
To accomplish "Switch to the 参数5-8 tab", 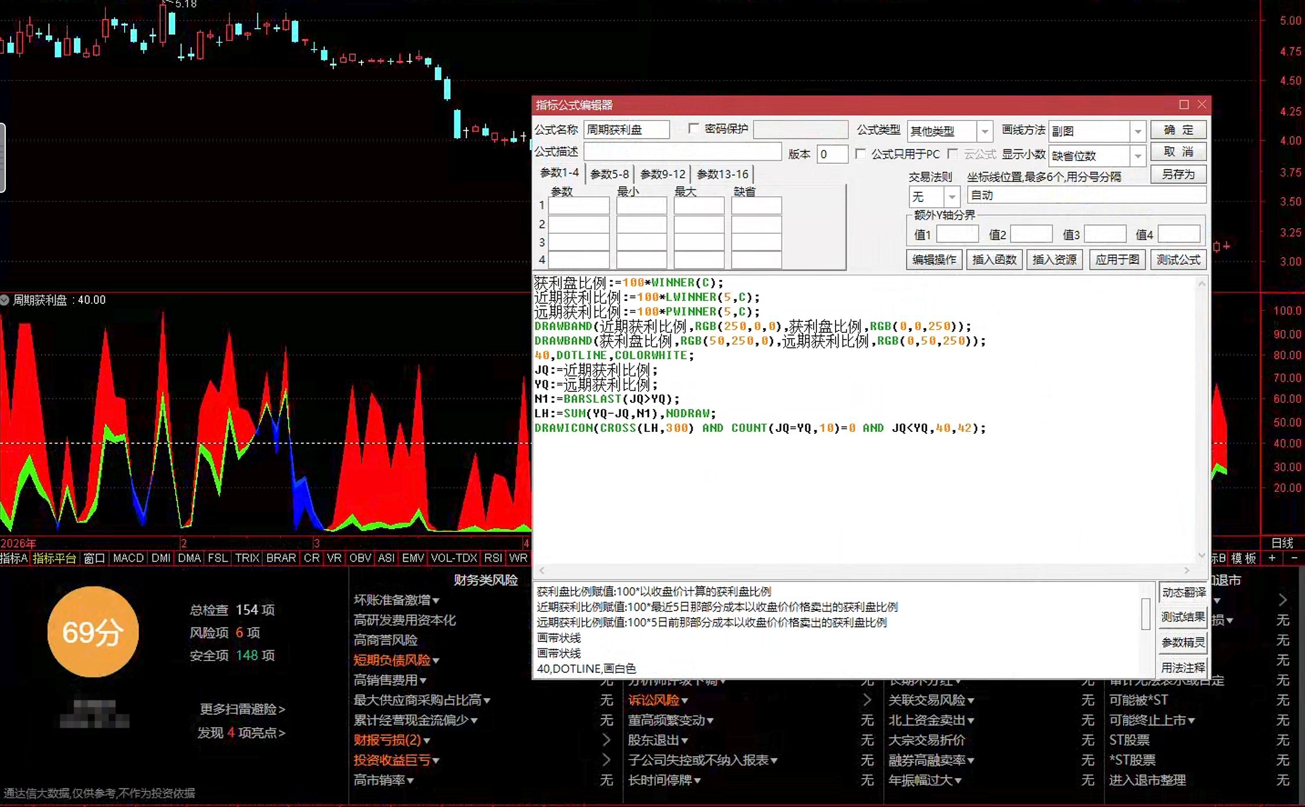I will click(x=609, y=174).
